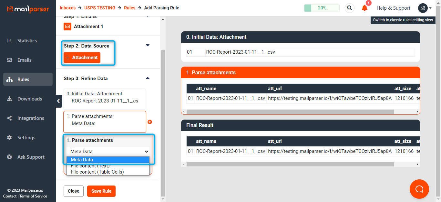Open the search magnifier icon
The width and height of the screenshot is (441, 202).
pyautogui.click(x=349, y=8)
